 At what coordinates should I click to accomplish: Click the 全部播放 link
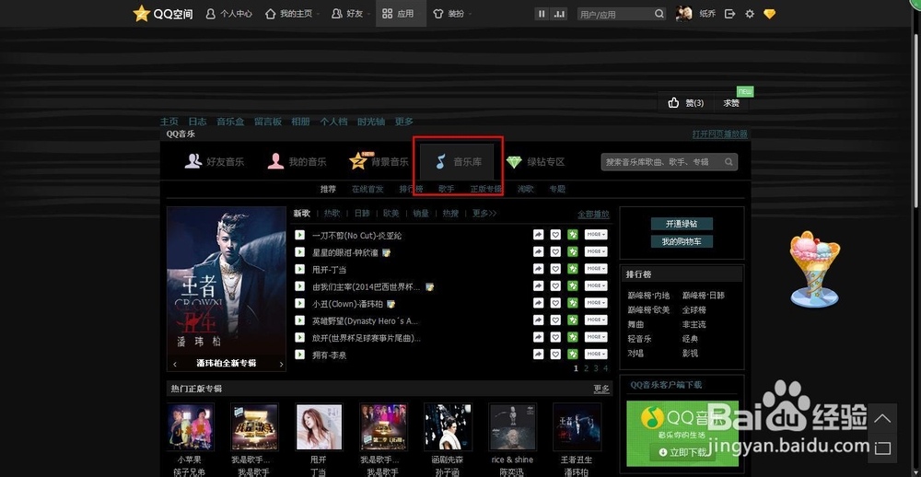593,215
